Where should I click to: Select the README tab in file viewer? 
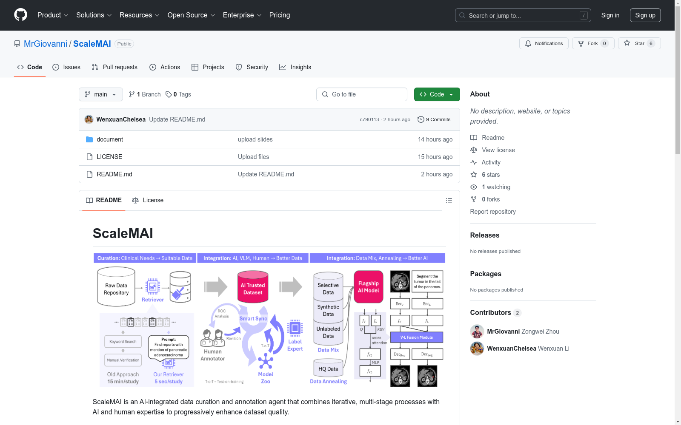[x=104, y=200]
